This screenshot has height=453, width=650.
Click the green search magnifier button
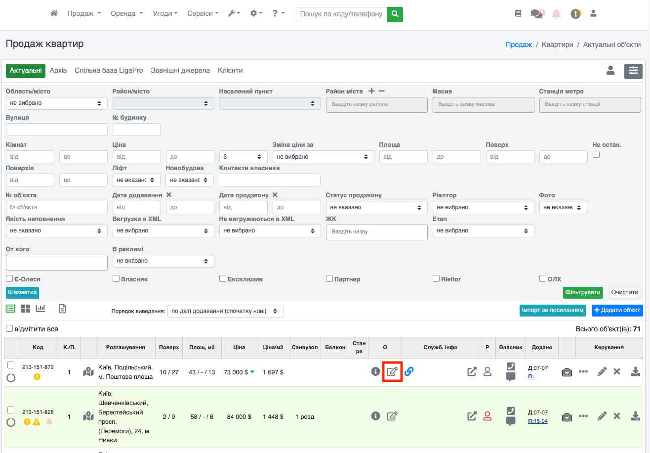coord(395,14)
